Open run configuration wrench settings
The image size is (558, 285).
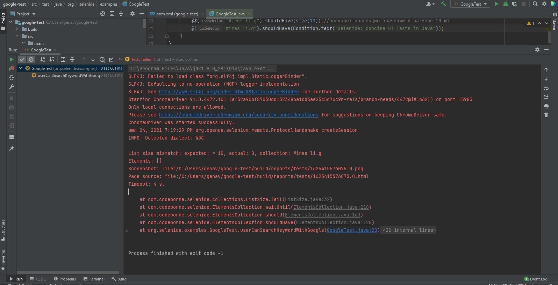click(12, 87)
